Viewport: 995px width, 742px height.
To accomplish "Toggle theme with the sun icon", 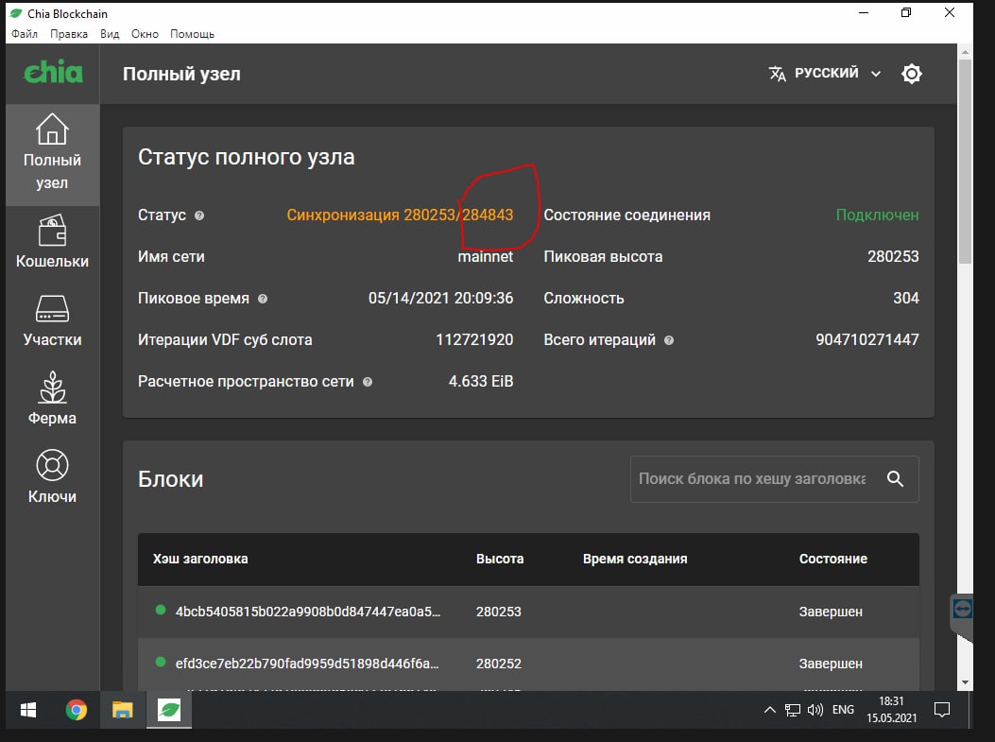I will [x=911, y=74].
